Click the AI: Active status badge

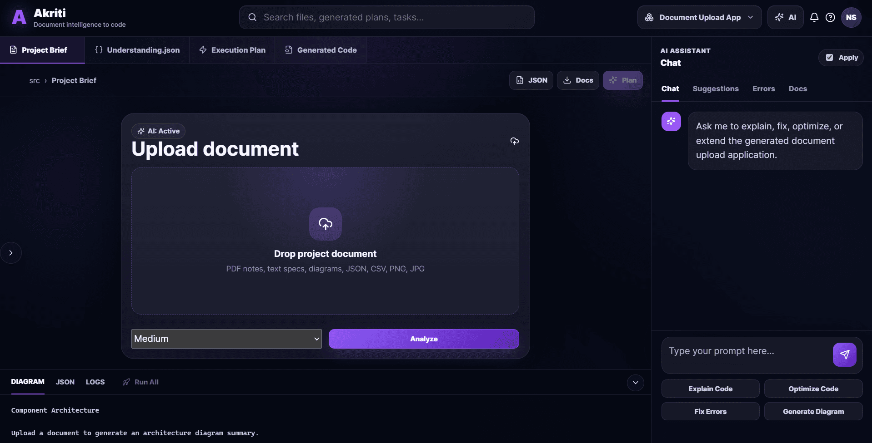click(x=158, y=131)
